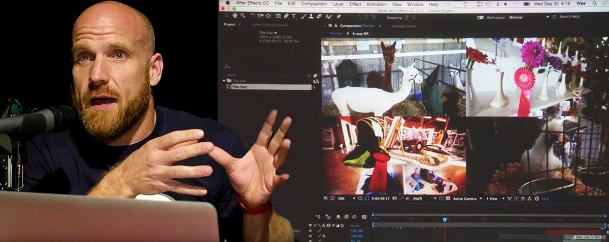The height and width of the screenshot is (242, 609).
Task: Select the Rotation tool
Action: pyautogui.click(x=253, y=16)
